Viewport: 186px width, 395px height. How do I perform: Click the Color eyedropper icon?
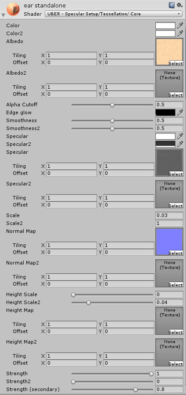[180, 25]
